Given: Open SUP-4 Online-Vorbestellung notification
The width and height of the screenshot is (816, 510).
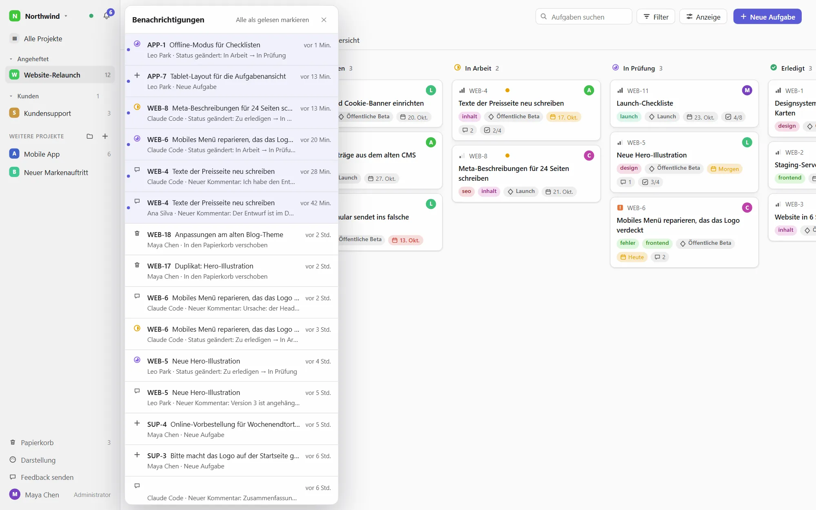Looking at the screenshot, I should click(231, 429).
